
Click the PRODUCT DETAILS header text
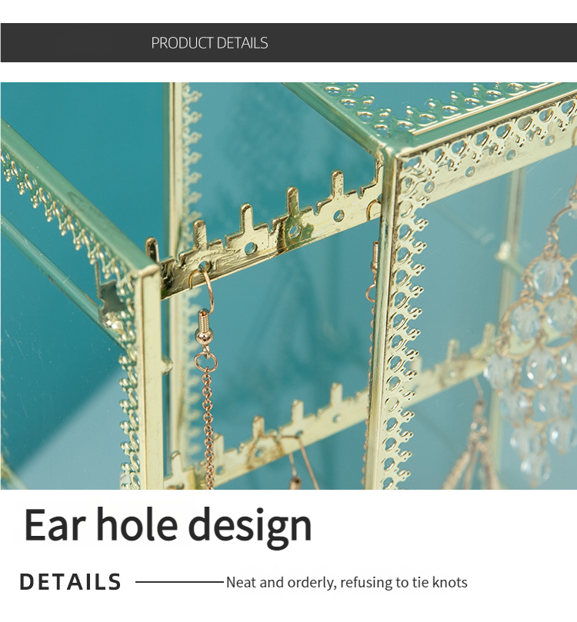click(209, 43)
